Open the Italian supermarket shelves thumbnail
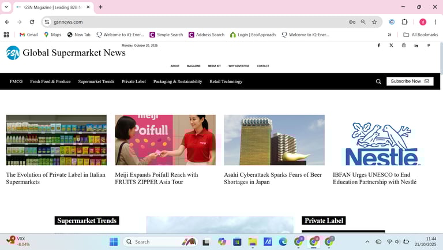 pos(57,140)
